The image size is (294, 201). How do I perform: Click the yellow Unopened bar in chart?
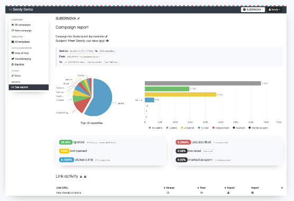(x=180, y=94)
